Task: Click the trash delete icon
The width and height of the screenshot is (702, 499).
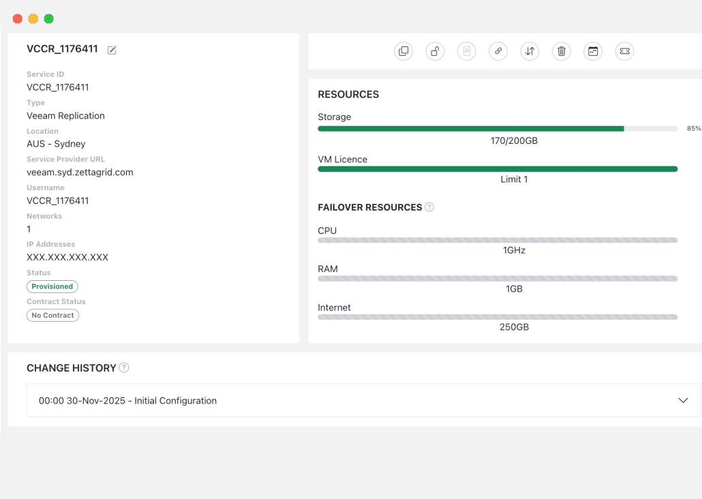Action: (562, 51)
